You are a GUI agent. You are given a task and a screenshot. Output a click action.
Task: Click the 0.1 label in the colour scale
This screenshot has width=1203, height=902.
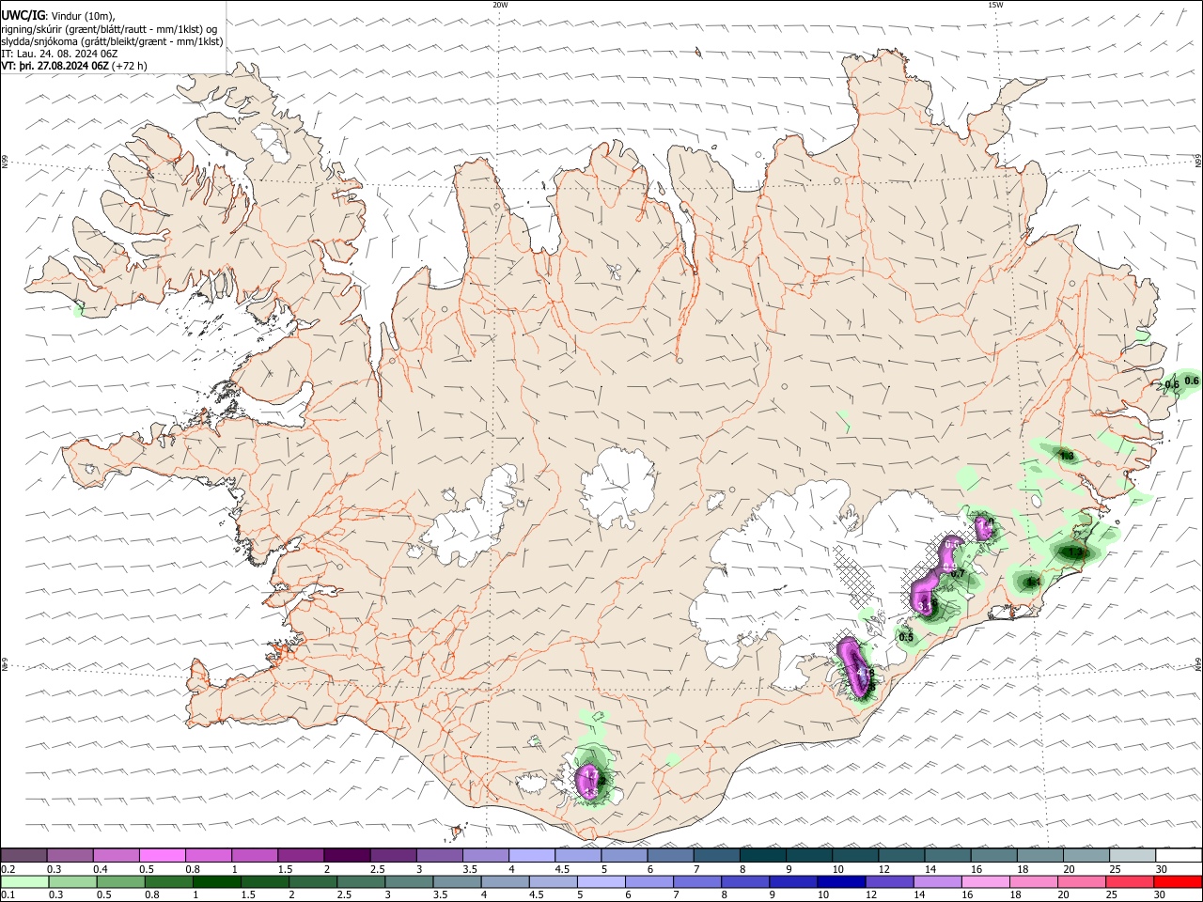click(x=8, y=895)
